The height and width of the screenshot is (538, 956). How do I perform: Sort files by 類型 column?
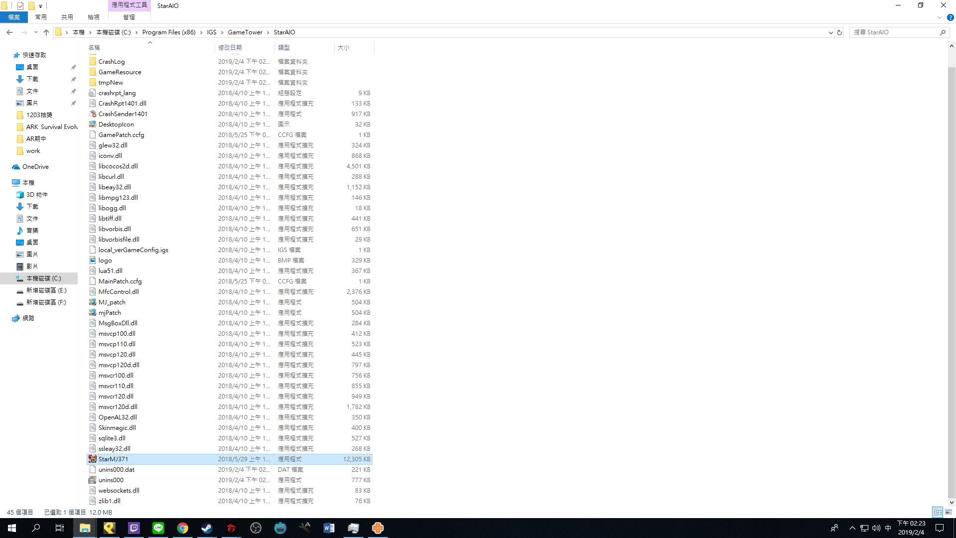click(304, 48)
